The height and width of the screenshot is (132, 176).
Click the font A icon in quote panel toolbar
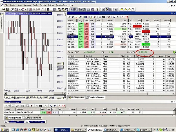[114, 17]
